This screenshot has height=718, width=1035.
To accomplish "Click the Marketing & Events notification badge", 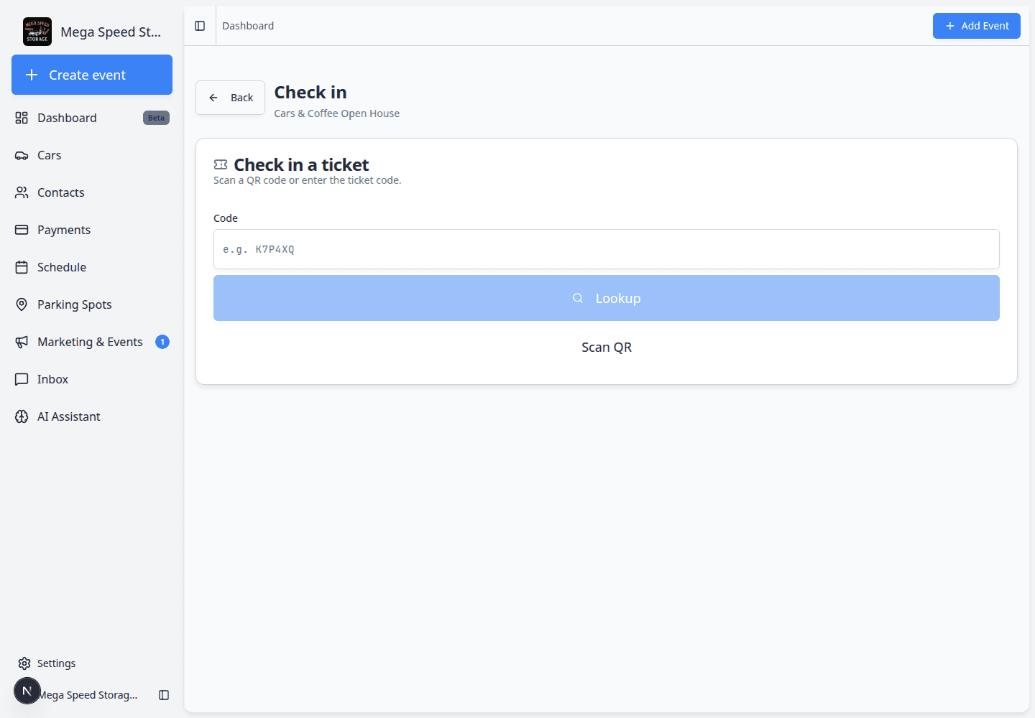I will click(x=162, y=342).
